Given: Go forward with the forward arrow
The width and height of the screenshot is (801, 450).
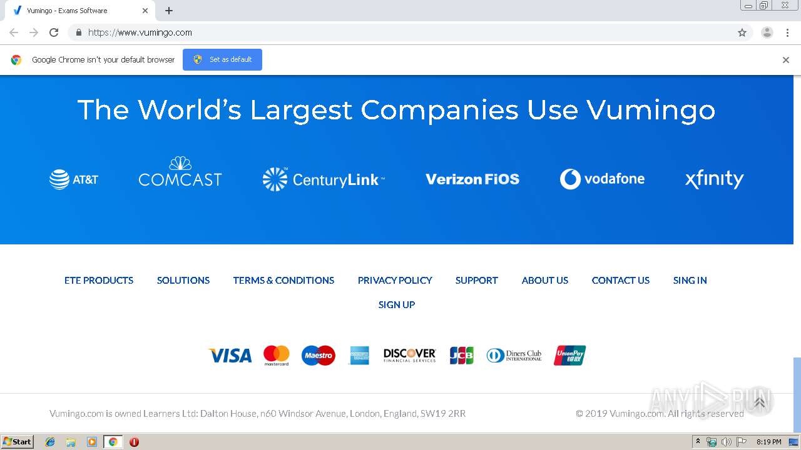Looking at the screenshot, I should pyautogui.click(x=34, y=32).
